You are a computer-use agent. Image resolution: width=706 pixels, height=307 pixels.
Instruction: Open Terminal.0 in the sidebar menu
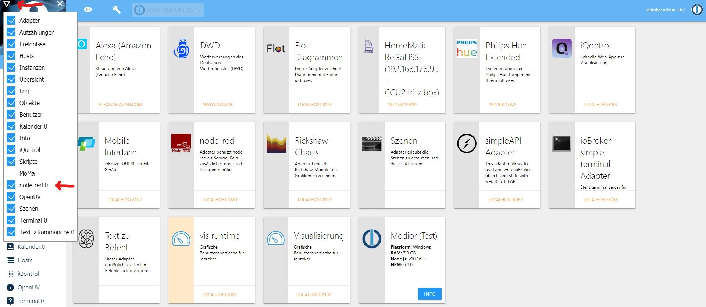tap(31, 301)
